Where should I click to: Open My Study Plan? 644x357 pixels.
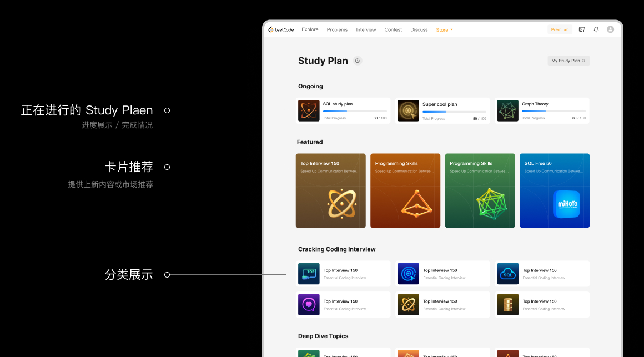(x=568, y=61)
